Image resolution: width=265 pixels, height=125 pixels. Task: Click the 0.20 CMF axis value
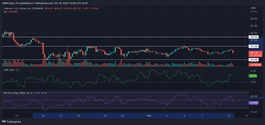(253, 71)
